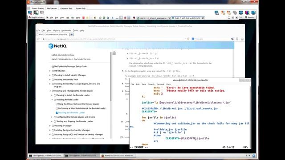Click the VMware library toggle icon left of File
The width and height of the screenshot is (285, 160).
47,18
